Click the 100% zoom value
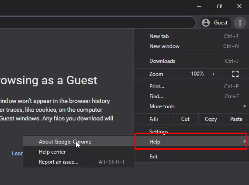249x185 pixels. point(197,74)
